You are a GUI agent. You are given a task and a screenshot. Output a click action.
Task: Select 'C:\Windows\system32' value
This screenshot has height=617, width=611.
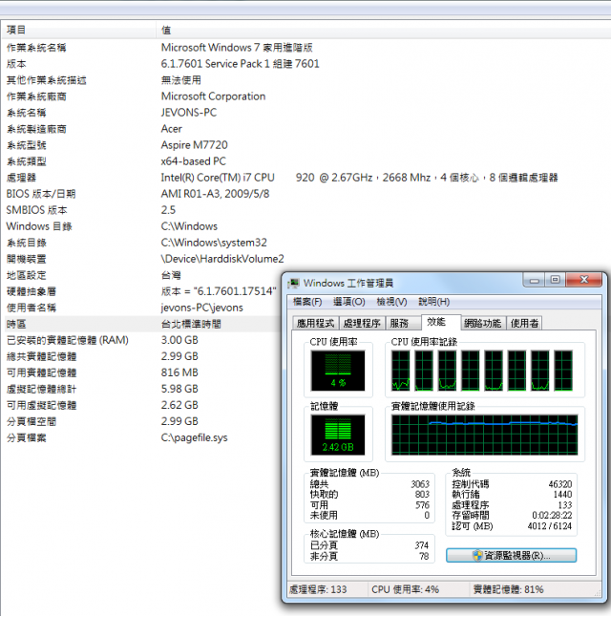pos(214,243)
